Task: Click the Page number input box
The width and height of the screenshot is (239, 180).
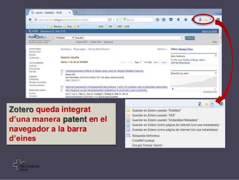Action: 142,62
